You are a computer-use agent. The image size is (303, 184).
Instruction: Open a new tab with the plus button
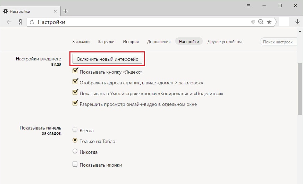(65, 11)
